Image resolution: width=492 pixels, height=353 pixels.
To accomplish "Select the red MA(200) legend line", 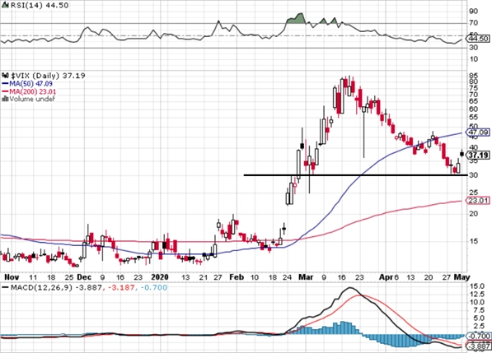I will [x=5, y=91].
